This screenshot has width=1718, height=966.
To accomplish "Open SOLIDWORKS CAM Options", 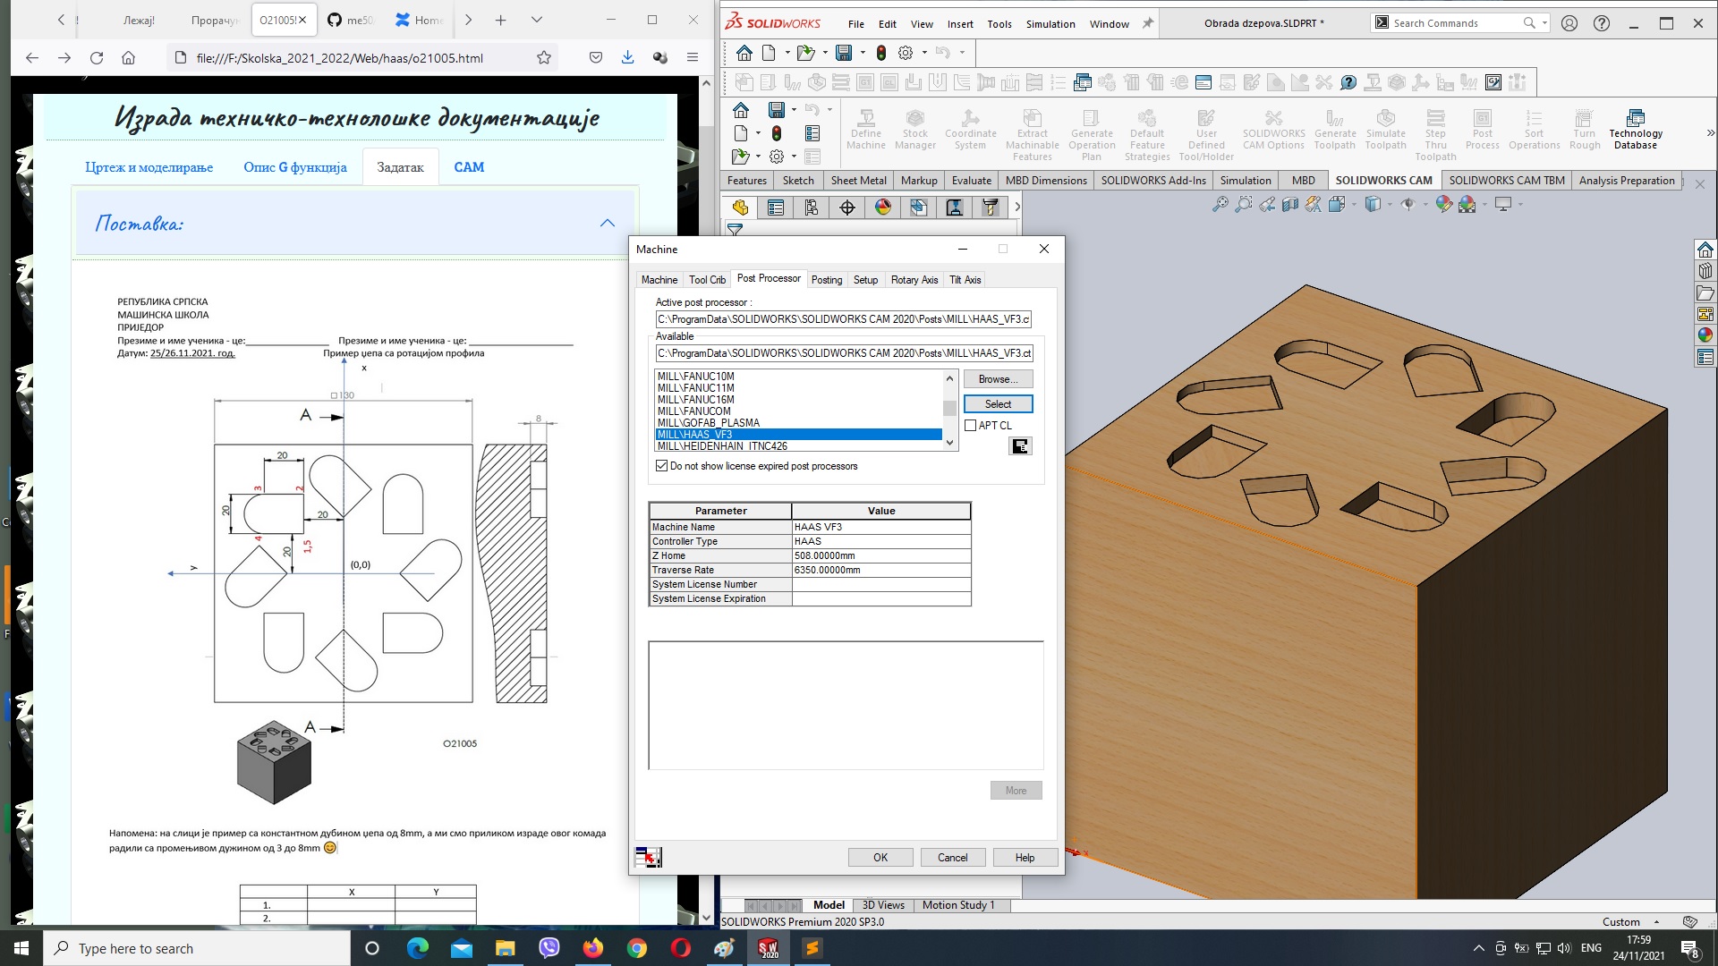I will click(x=1273, y=130).
